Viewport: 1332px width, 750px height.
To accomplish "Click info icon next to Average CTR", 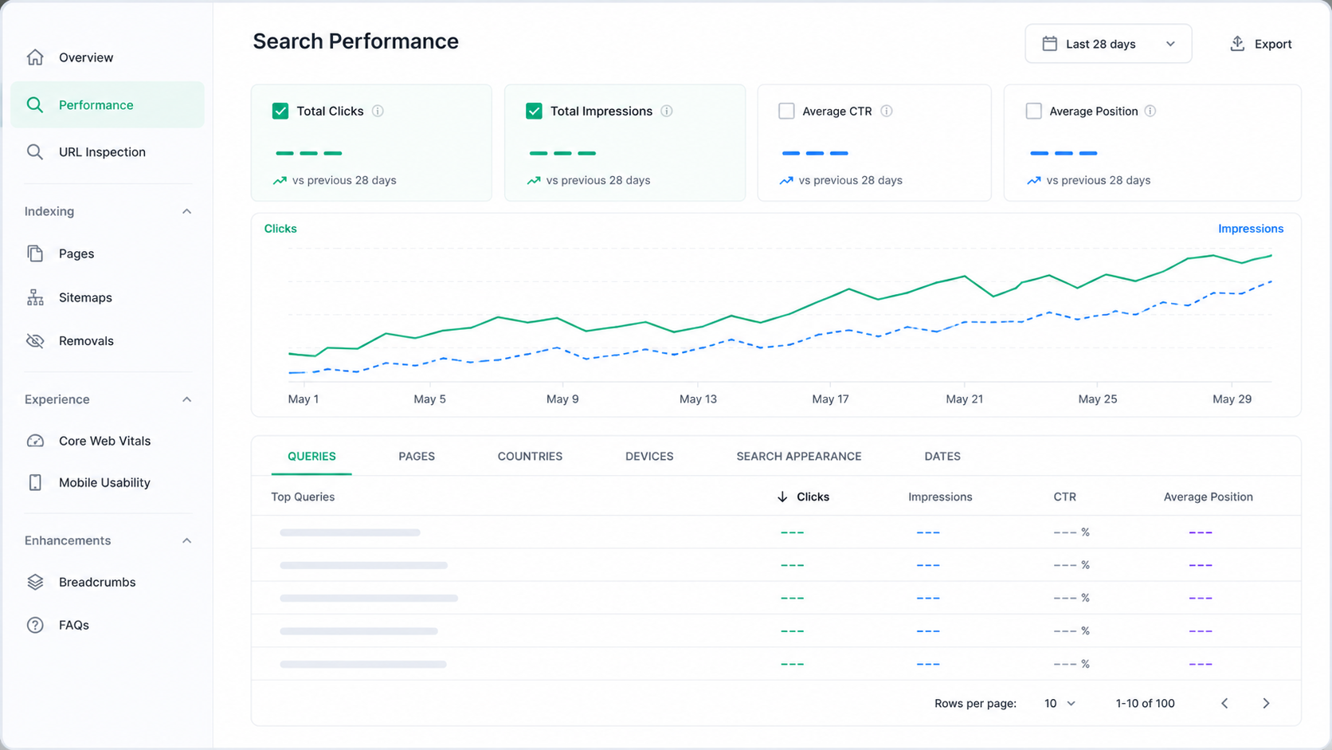I will coord(887,111).
